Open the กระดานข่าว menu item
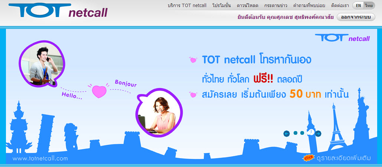Screen dimensions: 382x167 click(276, 5)
